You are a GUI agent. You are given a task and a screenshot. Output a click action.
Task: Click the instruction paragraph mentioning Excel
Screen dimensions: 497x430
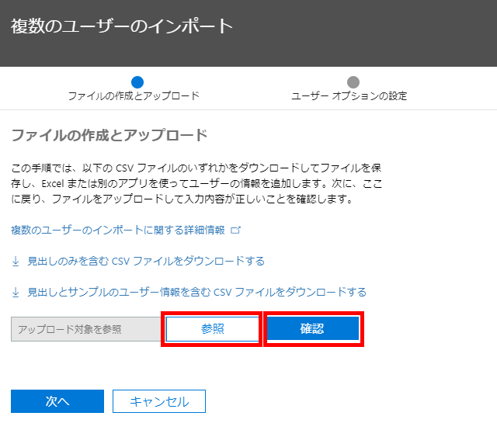(196, 183)
